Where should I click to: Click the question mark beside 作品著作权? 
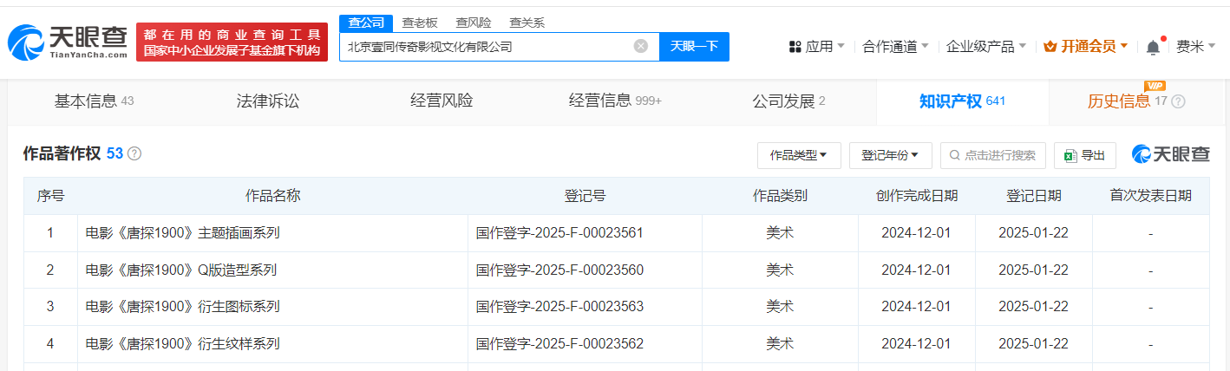tap(134, 153)
